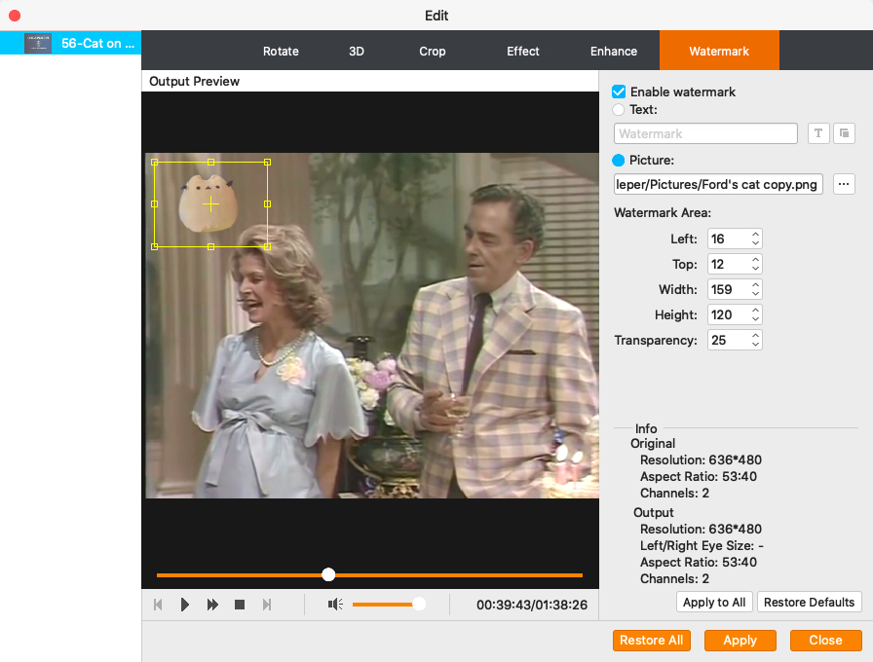This screenshot has width=873, height=662.
Task: Click the watermark box right-middle handle
Action: click(267, 204)
